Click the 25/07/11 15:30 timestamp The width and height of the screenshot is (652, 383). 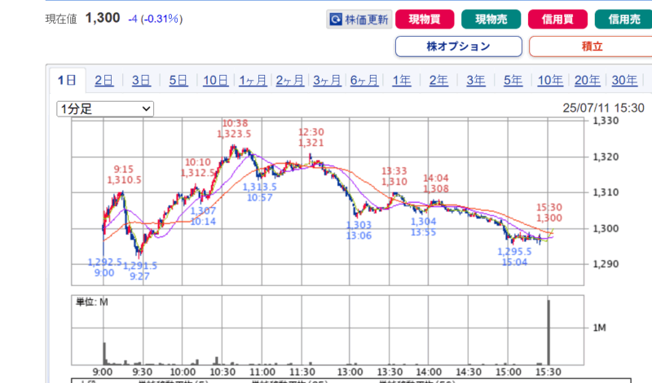click(603, 108)
